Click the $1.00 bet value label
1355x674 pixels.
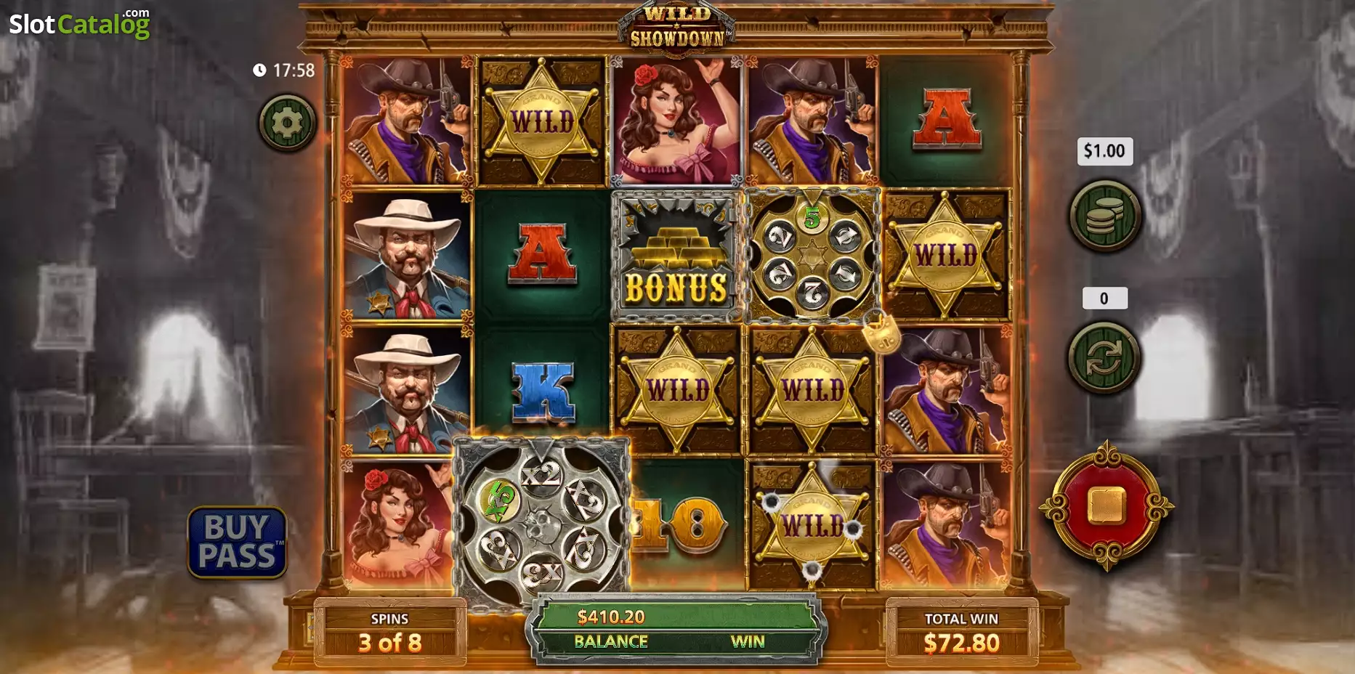tap(1104, 151)
